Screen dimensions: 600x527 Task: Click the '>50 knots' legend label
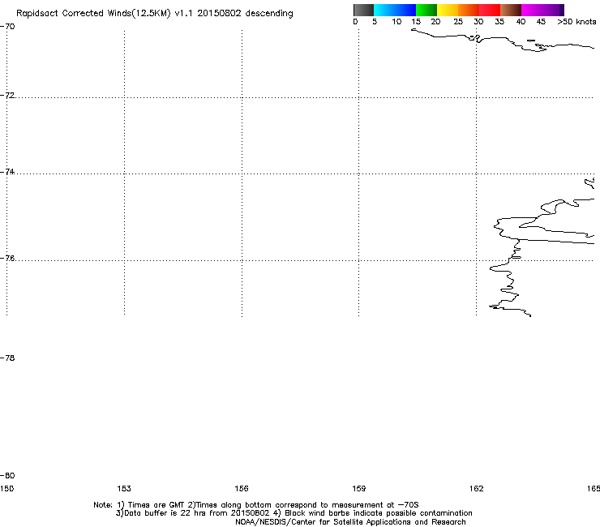tap(576, 22)
